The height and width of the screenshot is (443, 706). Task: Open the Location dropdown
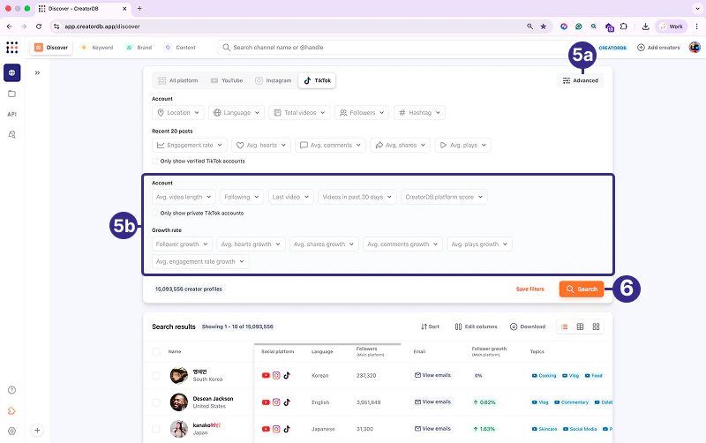[x=178, y=113]
